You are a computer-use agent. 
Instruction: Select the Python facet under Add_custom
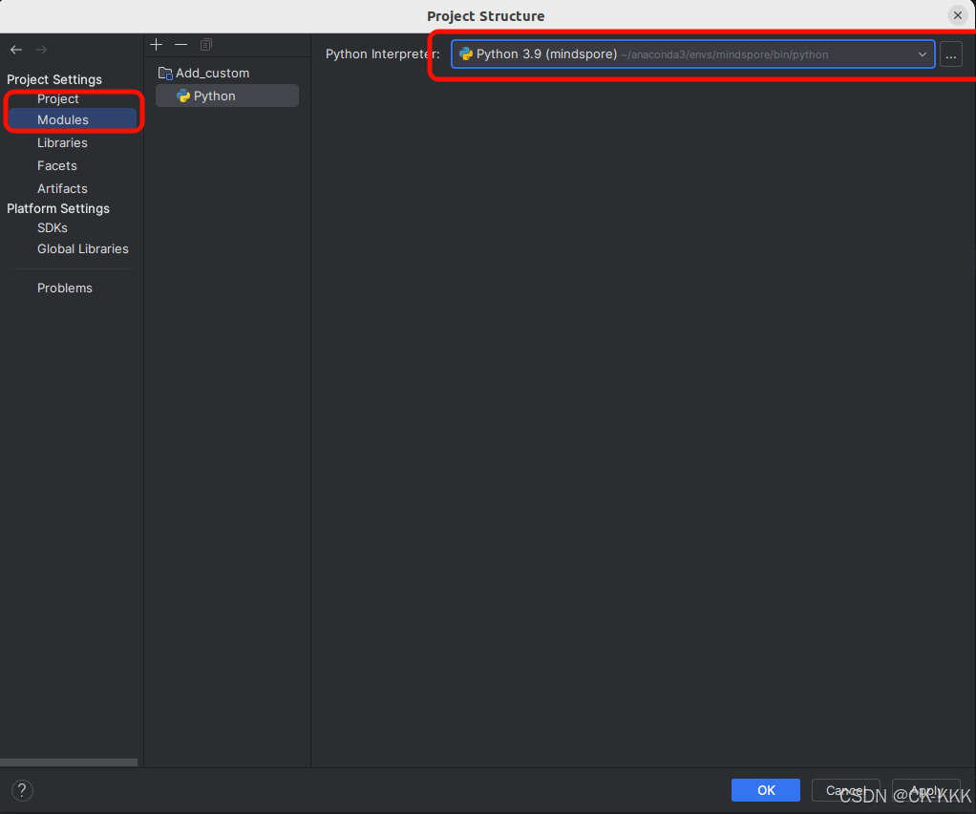coord(227,96)
